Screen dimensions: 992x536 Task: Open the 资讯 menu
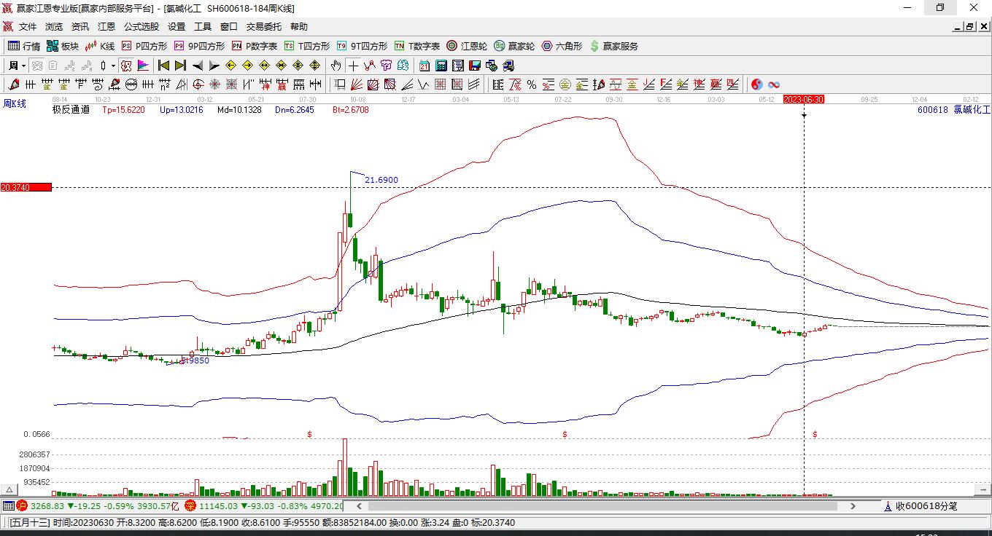[80, 27]
